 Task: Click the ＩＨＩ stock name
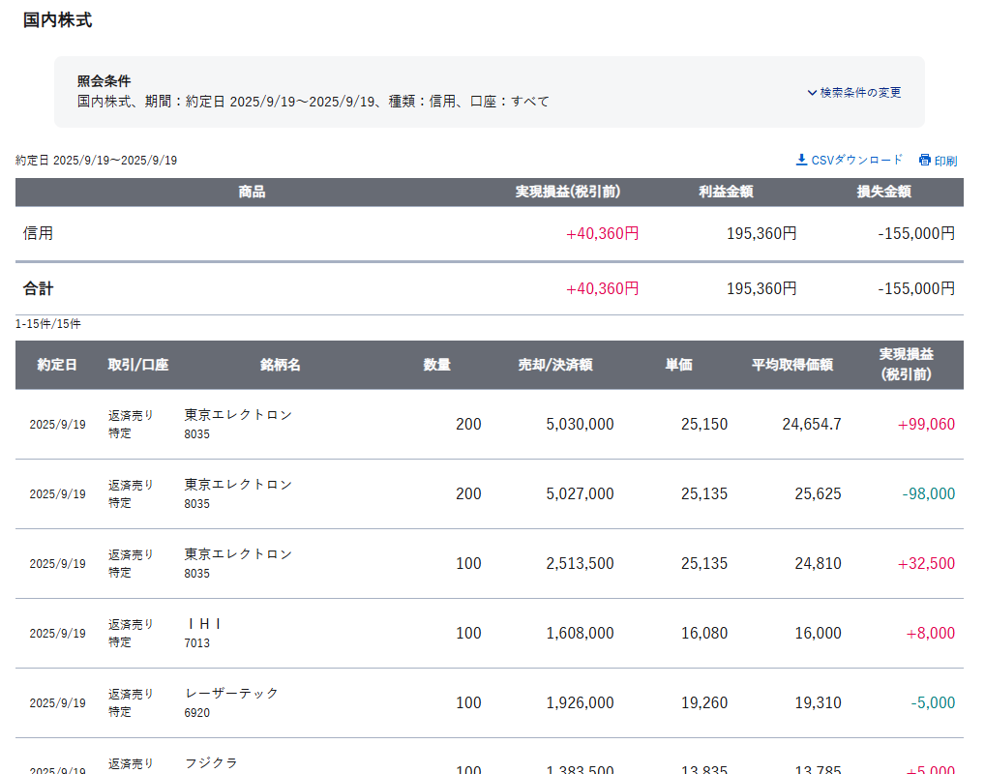[203, 624]
